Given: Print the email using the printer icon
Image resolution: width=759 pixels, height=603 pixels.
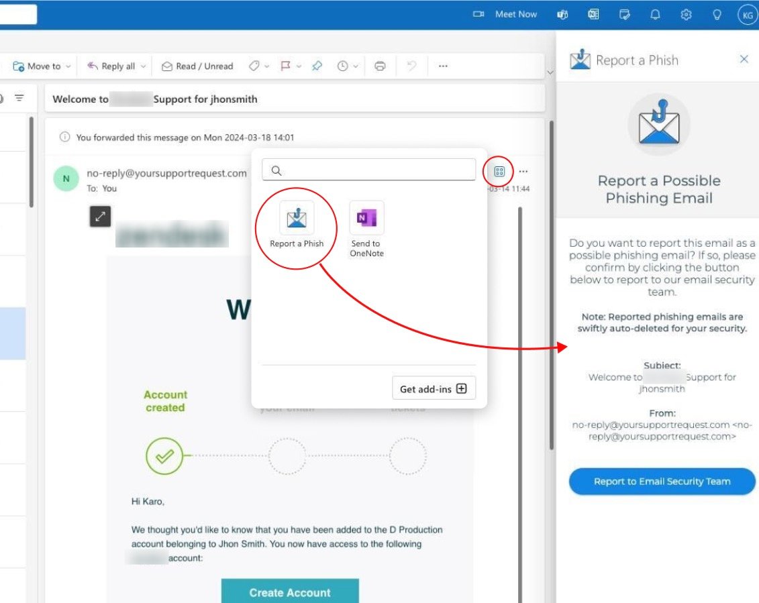Looking at the screenshot, I should [380, 66].
